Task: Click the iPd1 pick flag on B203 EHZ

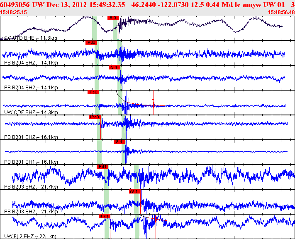Action: pyautogui.click(x=102, y=167)
